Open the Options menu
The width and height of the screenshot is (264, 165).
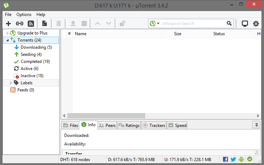click(24, 15)
